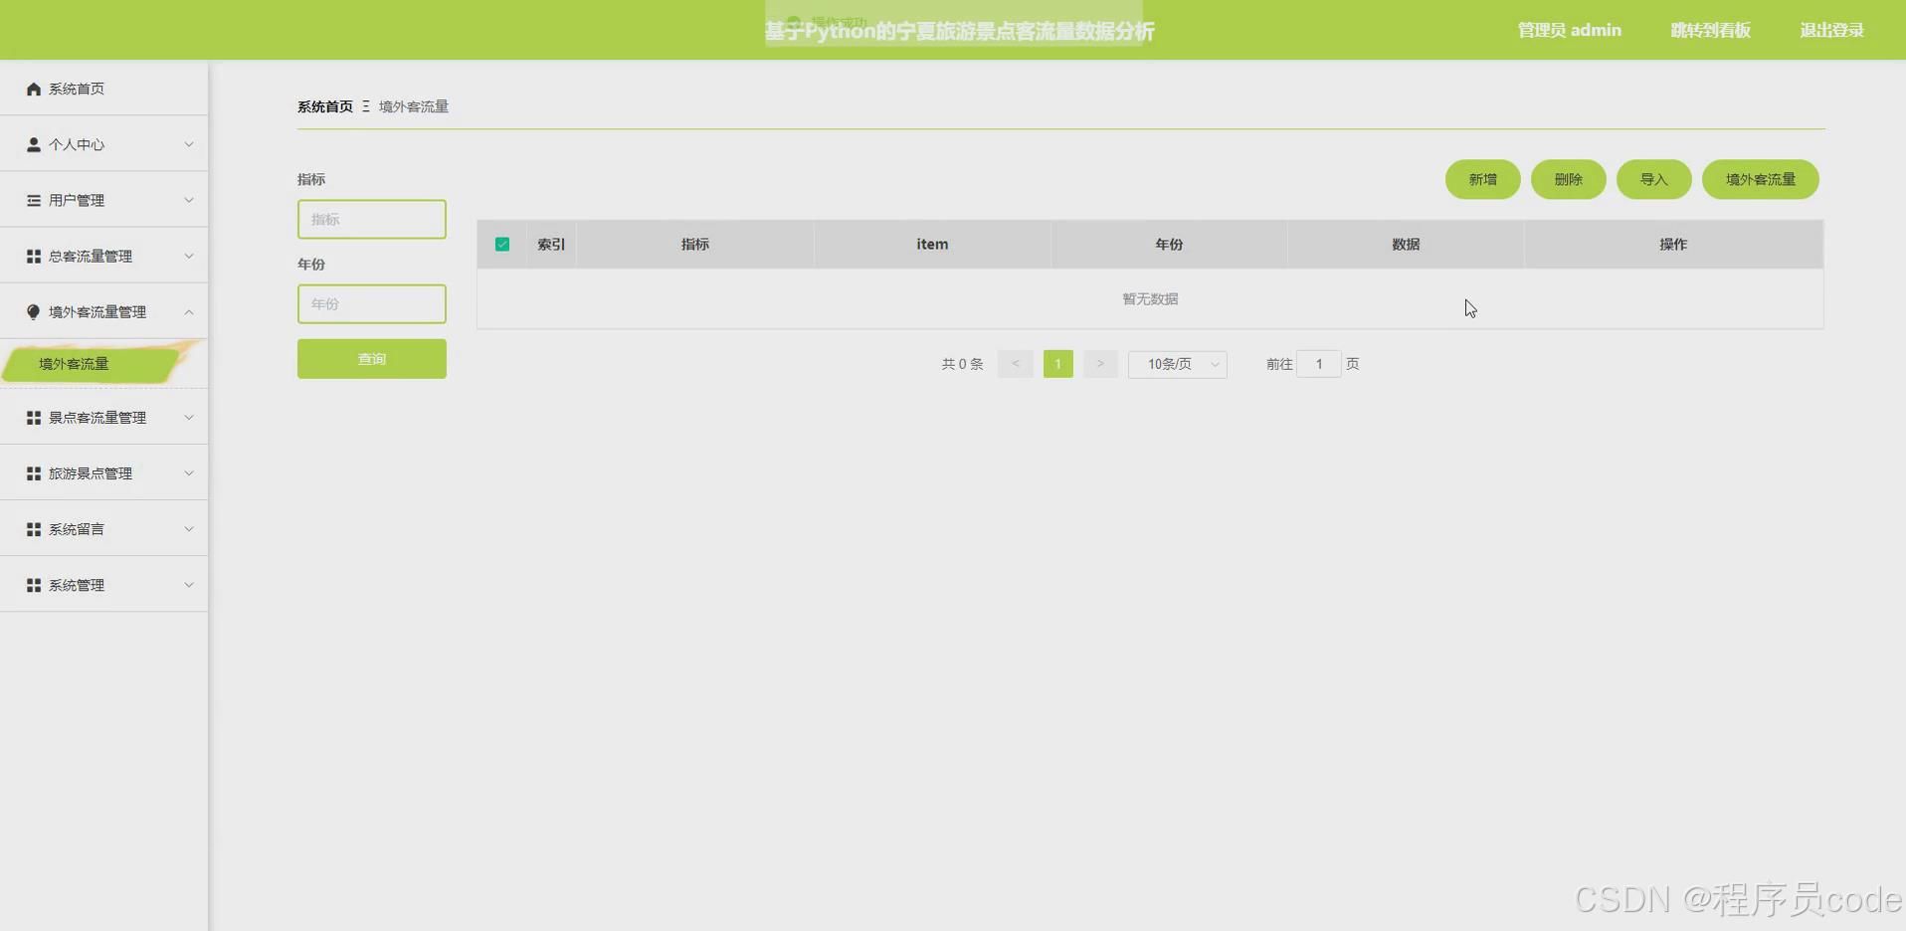Image resolution: width=1906 pixels, height=931 pixels.
Task: Click the 数据 column header
Action: (x=1406, y=244)
